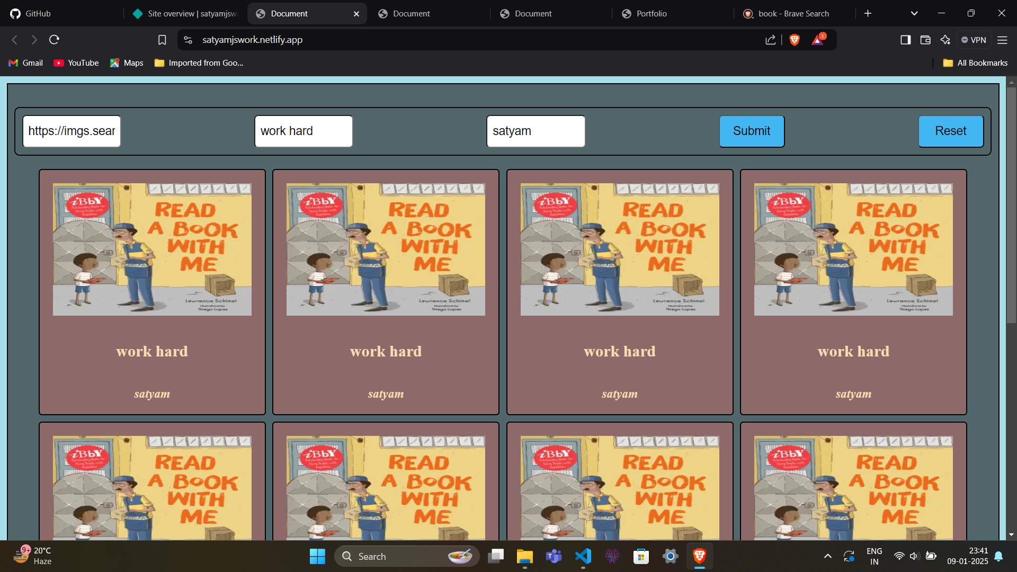This screenshot has height=572, width=1017.
Task: Open Microsoft Teams from the taskbar
Action: point(554,556)
